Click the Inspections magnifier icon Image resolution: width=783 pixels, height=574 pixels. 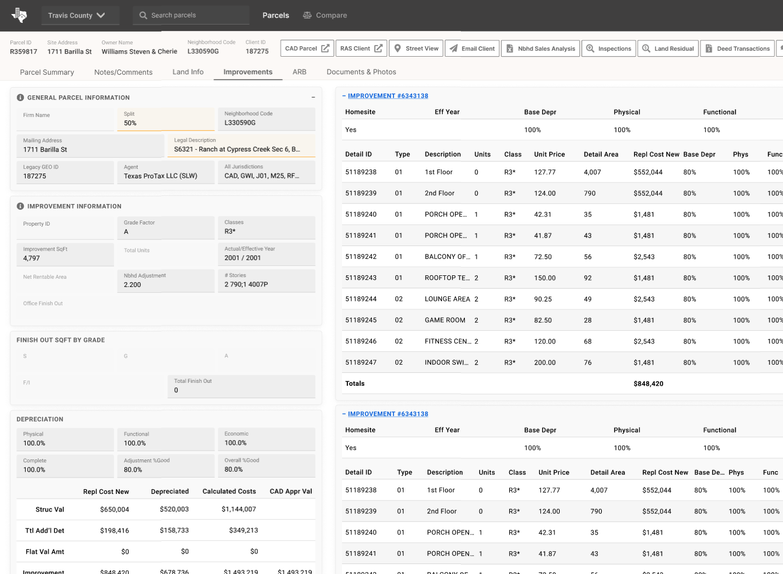pos(590,49)
